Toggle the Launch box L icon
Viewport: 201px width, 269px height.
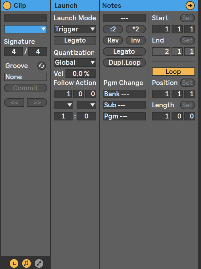click(14, 263)
